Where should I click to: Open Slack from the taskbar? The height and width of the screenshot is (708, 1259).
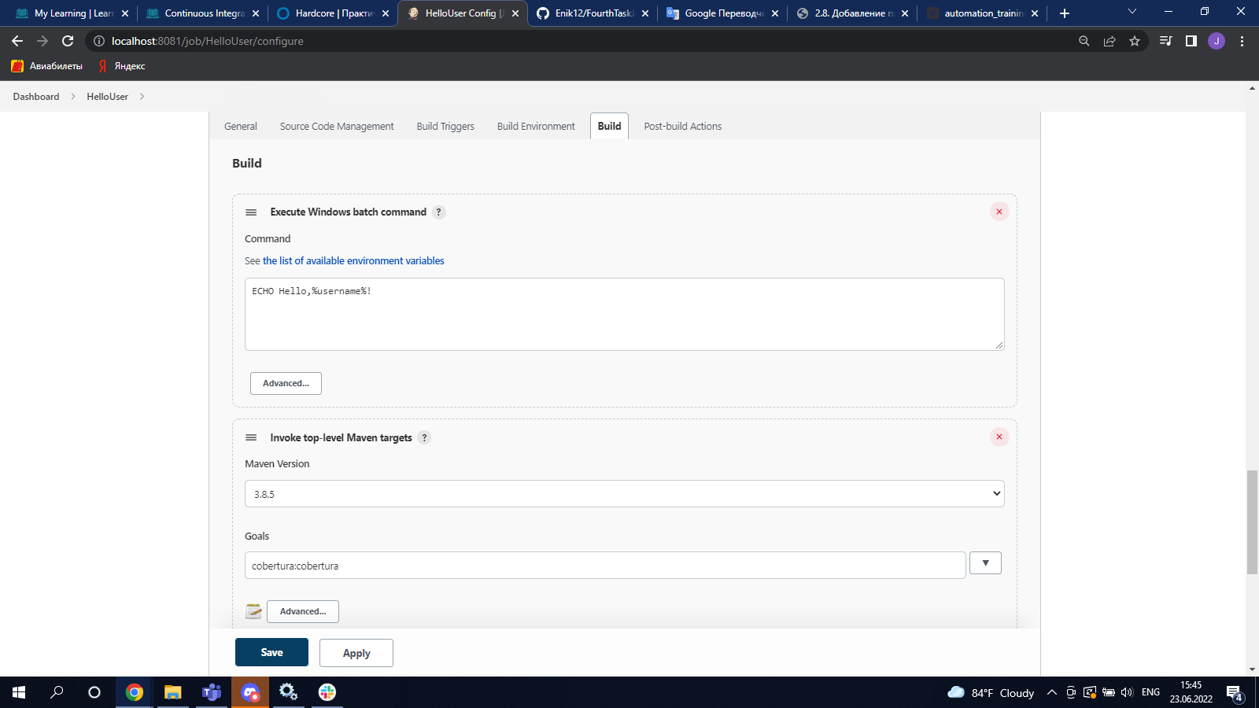point(327,692)
